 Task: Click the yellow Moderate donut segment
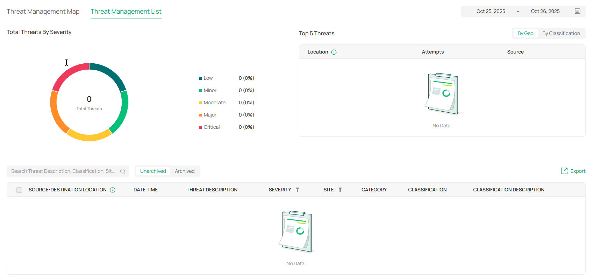pyautogui.click(x=89, y=137)
